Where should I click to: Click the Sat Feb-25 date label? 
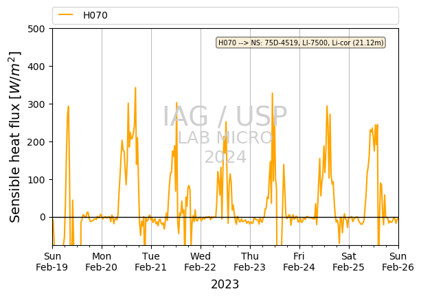pos(348,262)
